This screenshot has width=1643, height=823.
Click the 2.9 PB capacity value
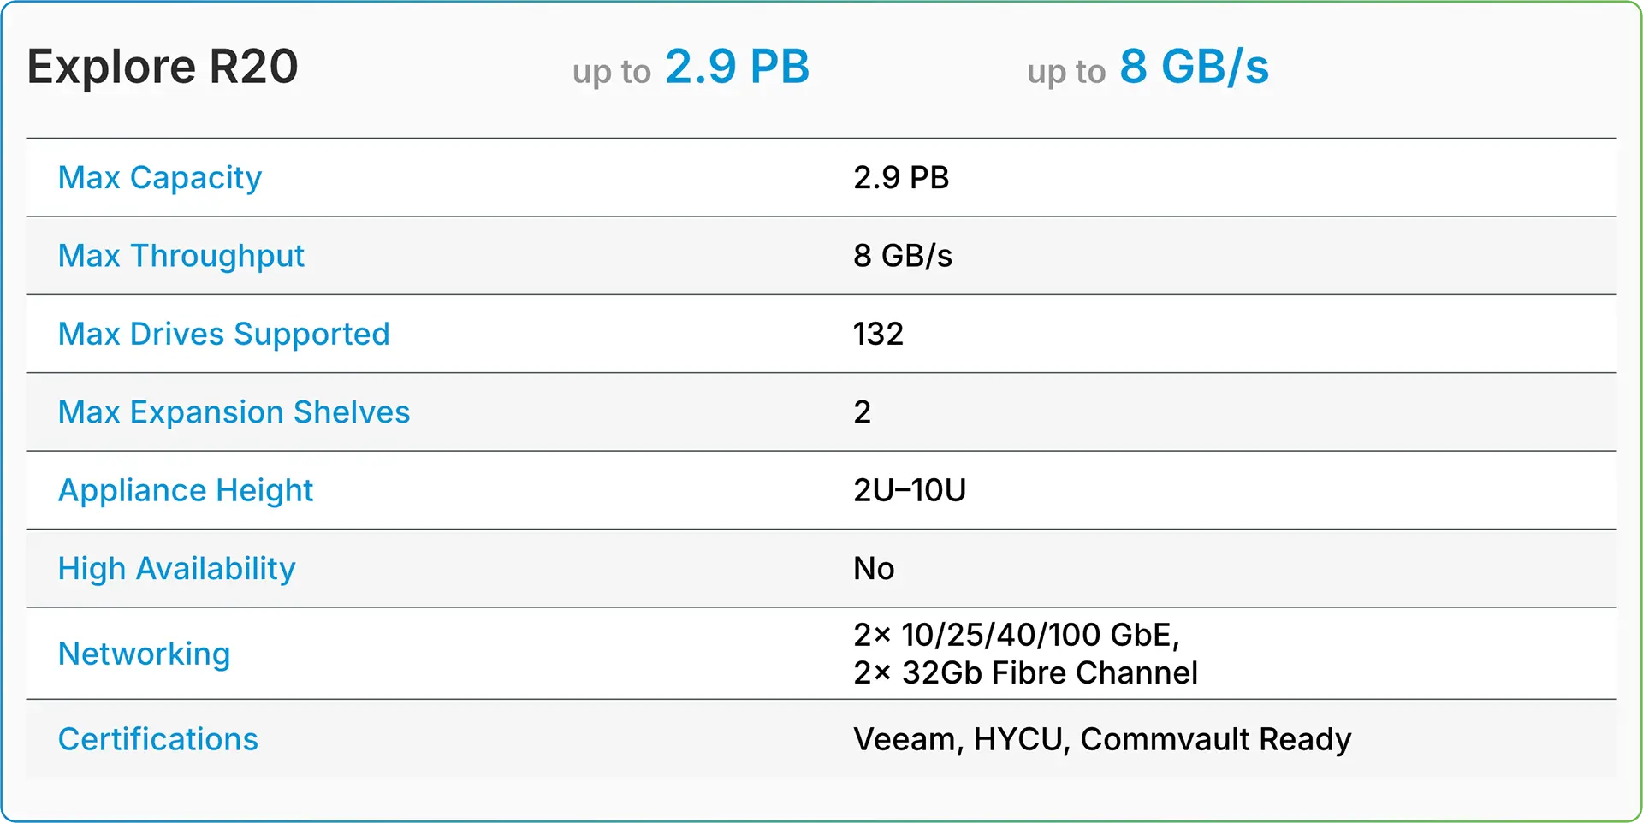pos(901,178)
